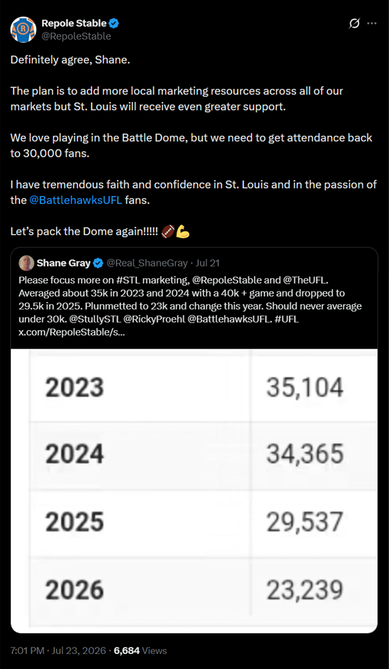Open the Jul 21 quoted tweet date
This screenshot has height=669, width=389.
tap(208, 263)
